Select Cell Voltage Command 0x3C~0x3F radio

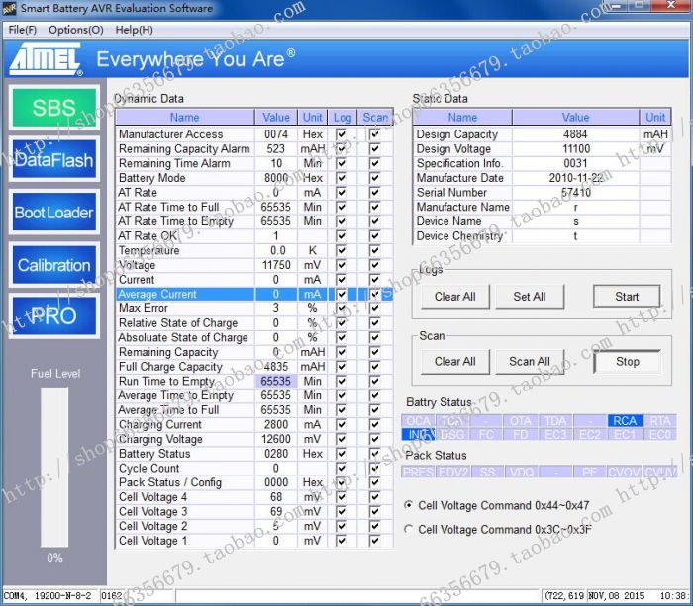(x=409, y=529)
